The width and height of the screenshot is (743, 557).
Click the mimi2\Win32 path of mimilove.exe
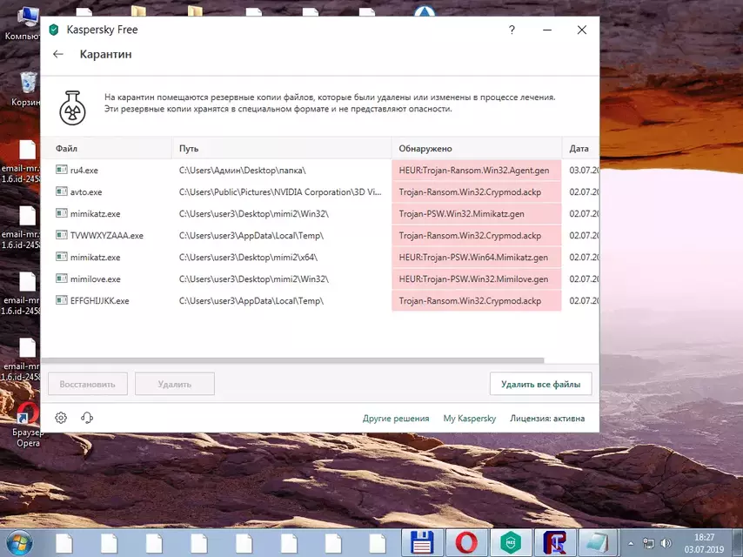(253, 279)
